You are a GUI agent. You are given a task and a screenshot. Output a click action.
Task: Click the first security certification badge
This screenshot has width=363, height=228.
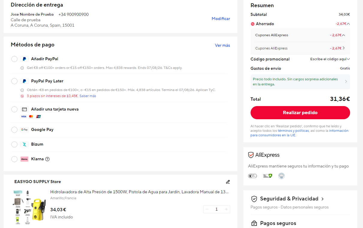click(x=253, y=176)
